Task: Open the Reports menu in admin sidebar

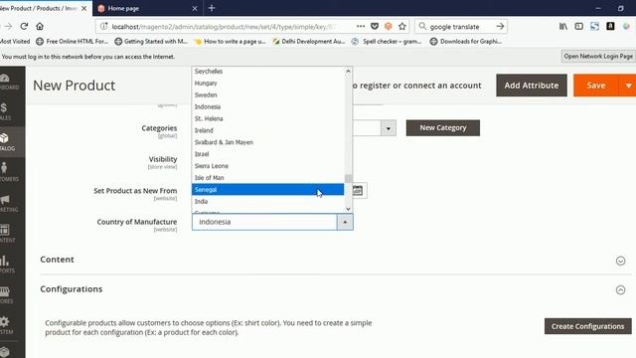Action: coord(8,264)
